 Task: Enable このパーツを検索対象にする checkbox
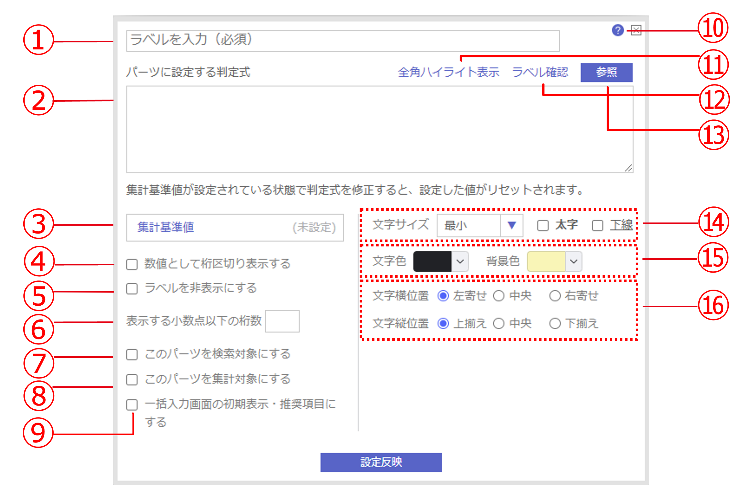point(132,354)
